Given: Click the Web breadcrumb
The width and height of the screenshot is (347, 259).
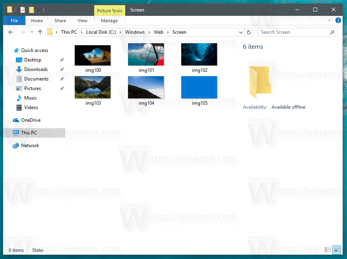Looking at the screenshot, I should pyautogui.click(x=159, y=32).
